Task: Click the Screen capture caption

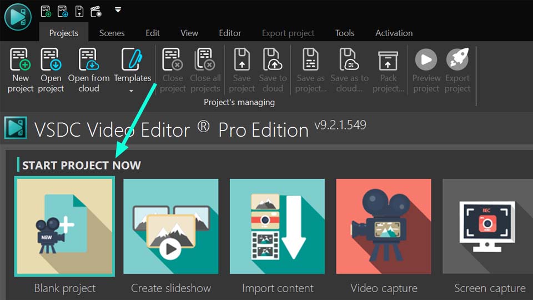Action: click(x=490, y=288)
